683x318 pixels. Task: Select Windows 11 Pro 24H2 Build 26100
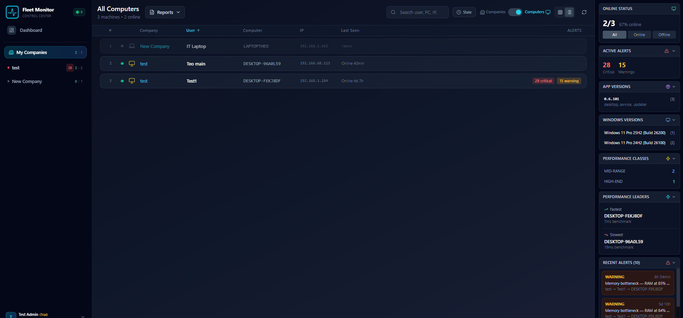639,143
